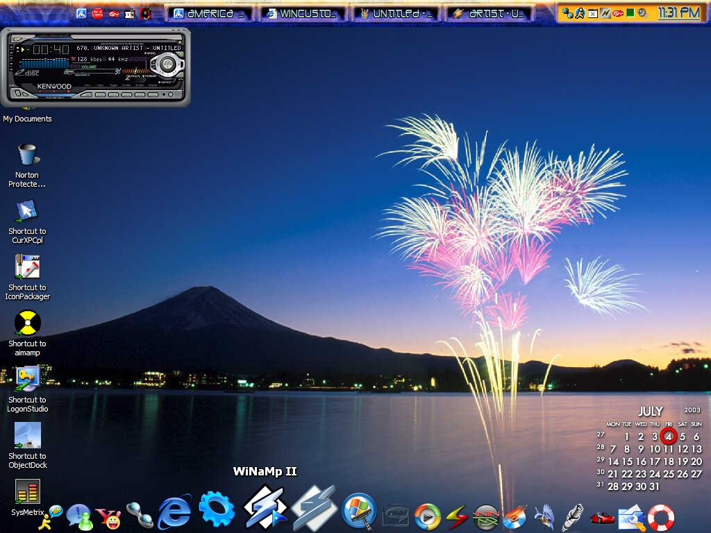This screenshot has width=711, height=533.
Task: Select July 18 on the calendar
Action: point(669,462)
